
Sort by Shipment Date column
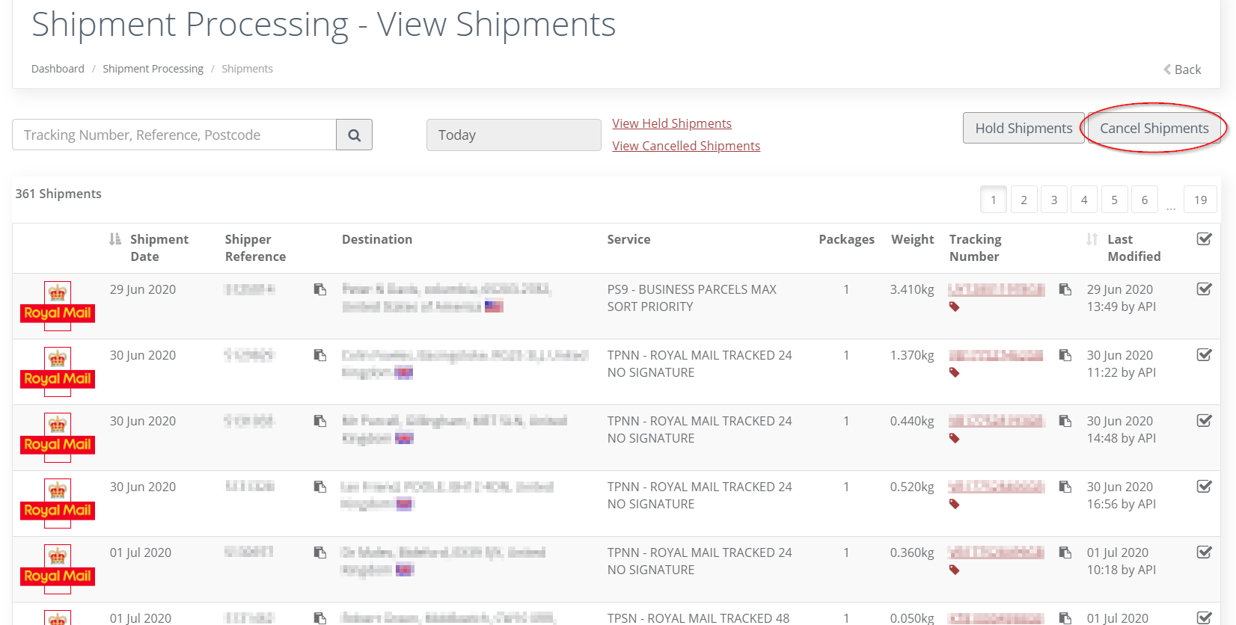coord(150,247)
